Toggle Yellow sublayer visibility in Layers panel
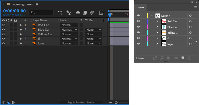Screen dimensions: 199x105 [x=138, y=32]
